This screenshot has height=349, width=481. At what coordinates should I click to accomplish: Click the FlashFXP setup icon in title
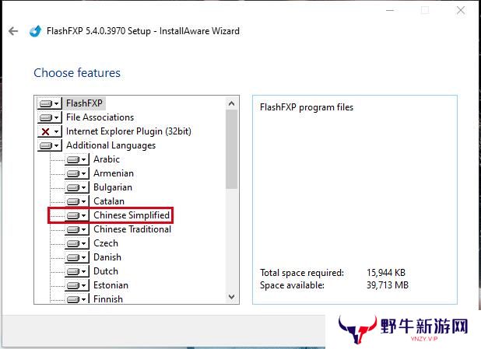[x=35, y=31]
